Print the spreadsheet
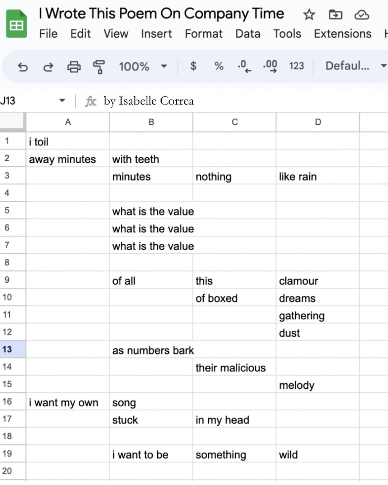The width and height of the screenshot is (388, 485). coord(74,66)
